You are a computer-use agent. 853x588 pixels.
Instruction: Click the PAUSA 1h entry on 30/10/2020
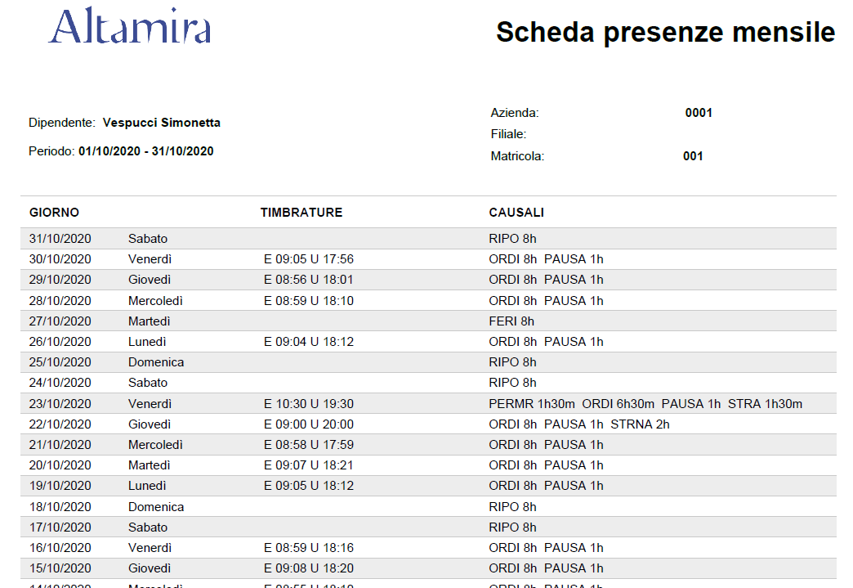click(574, 258)
